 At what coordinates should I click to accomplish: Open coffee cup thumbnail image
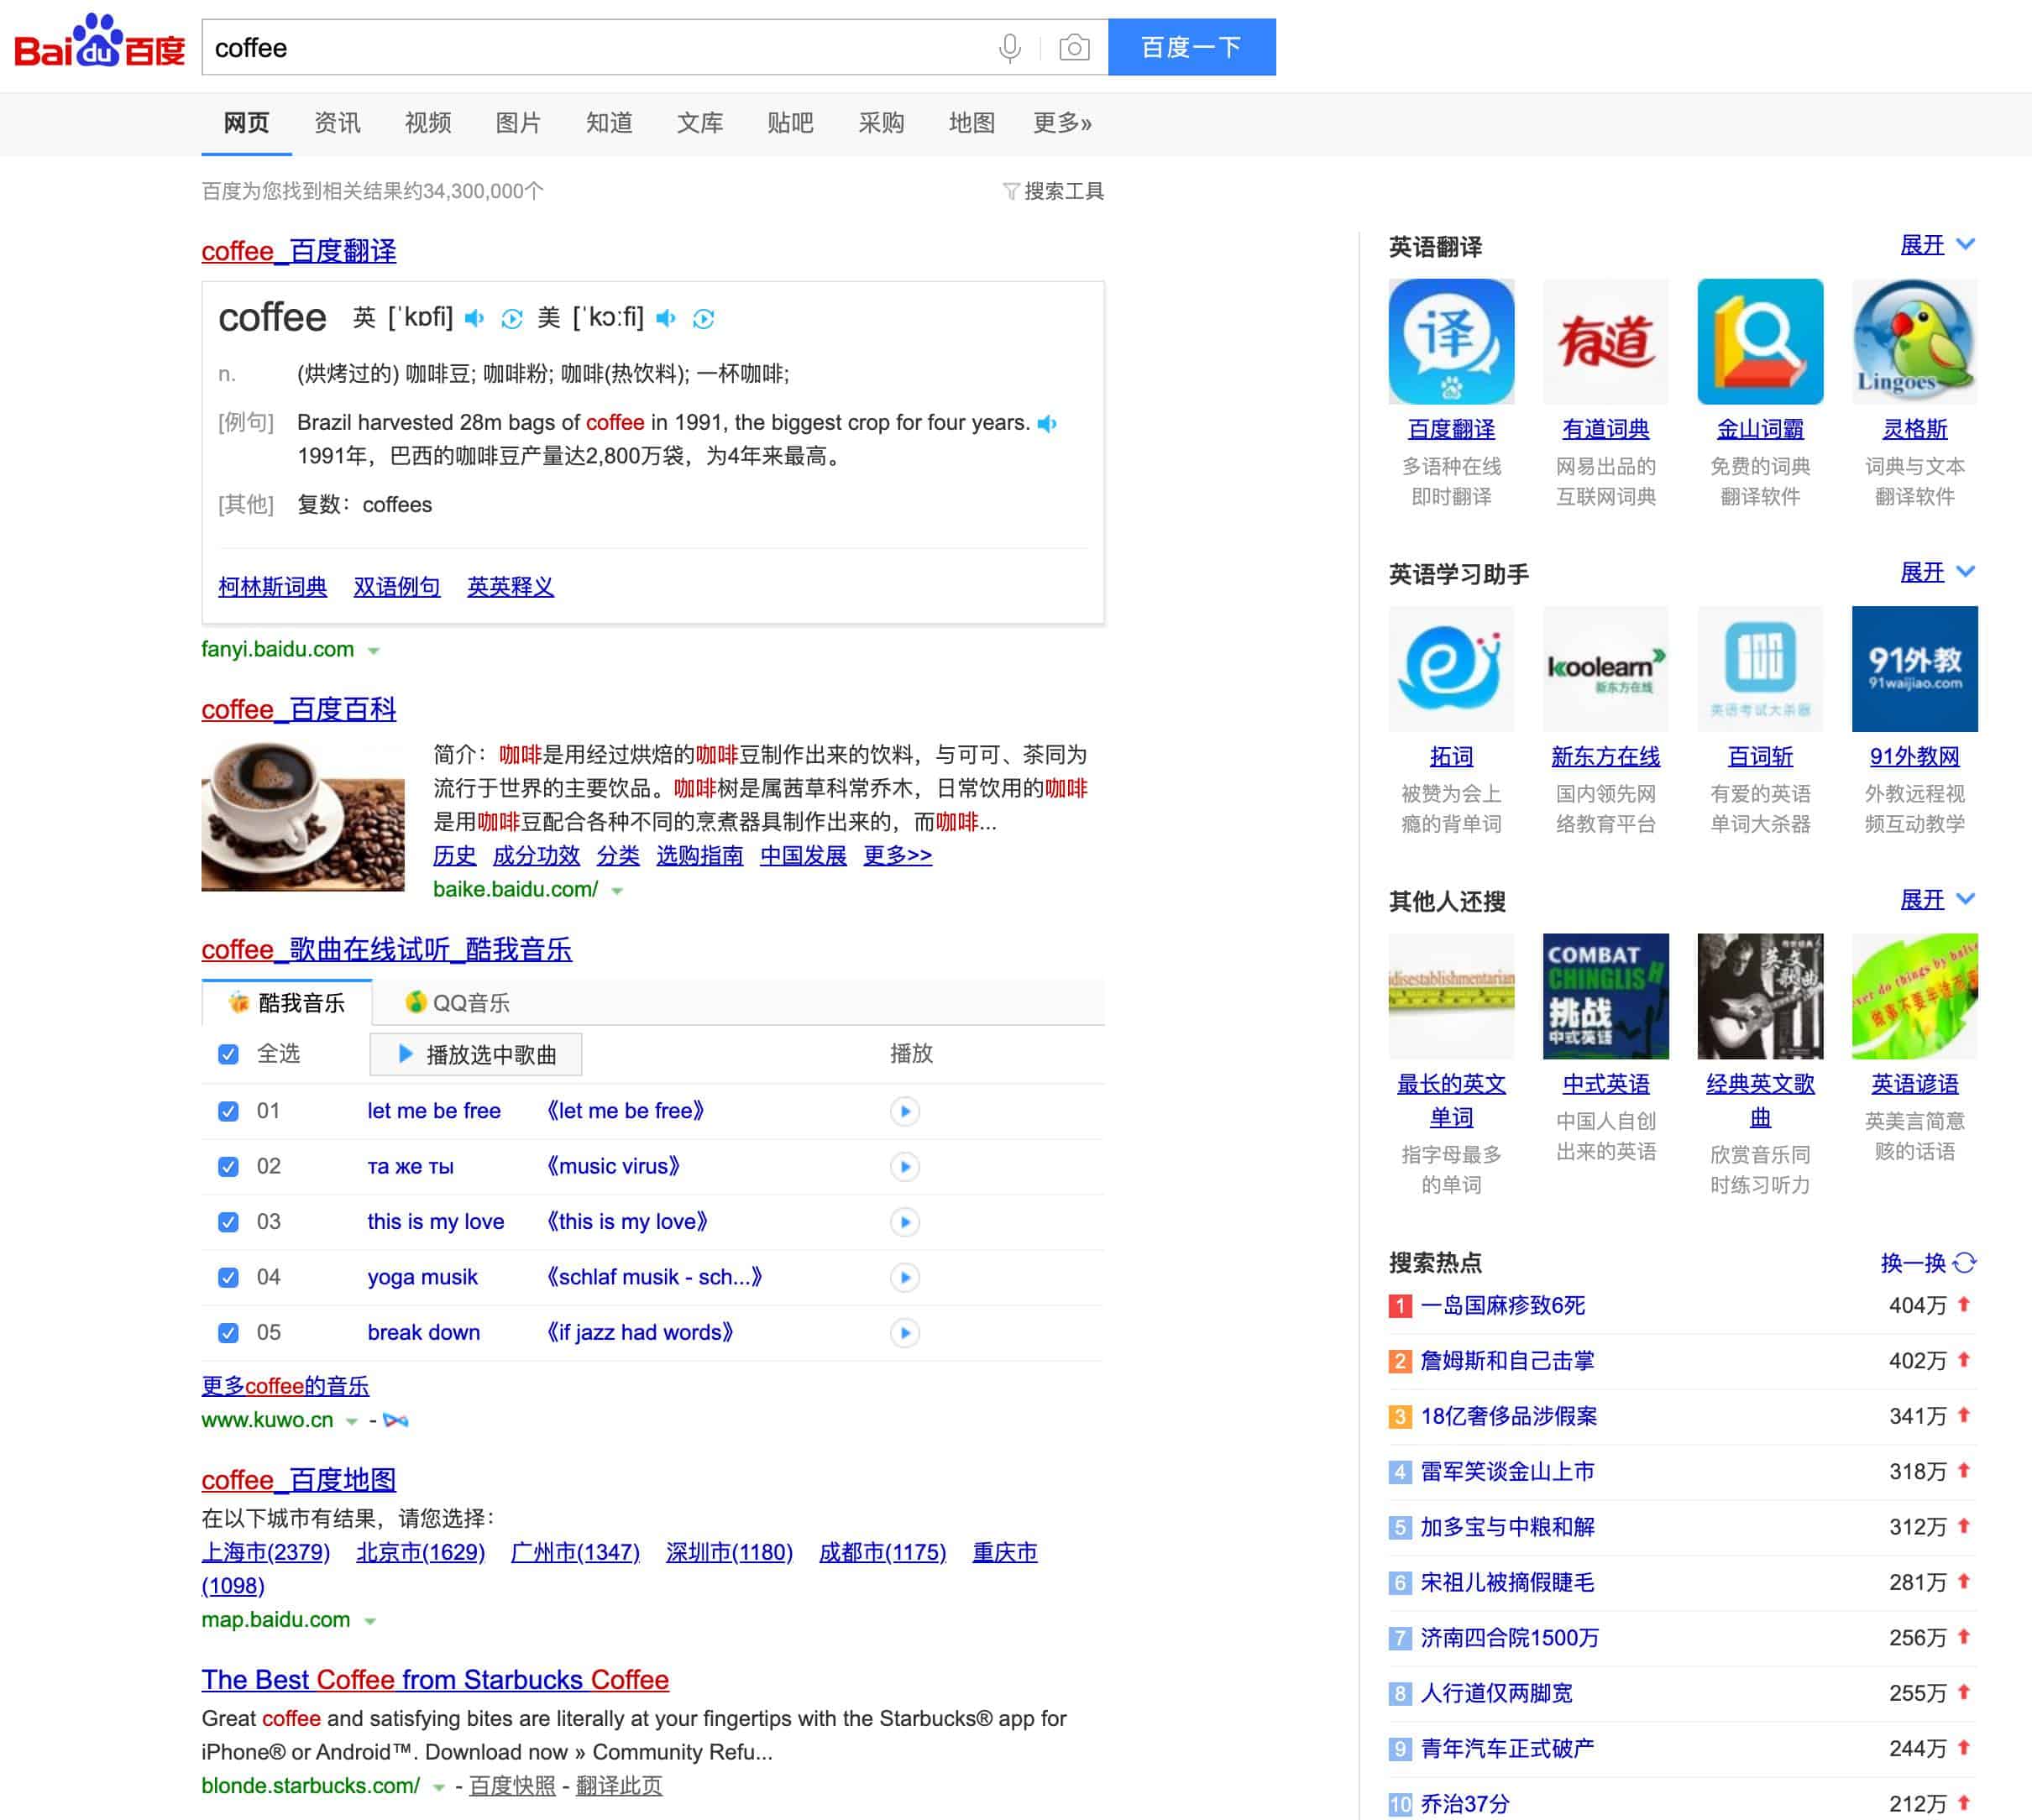[302, 816]
